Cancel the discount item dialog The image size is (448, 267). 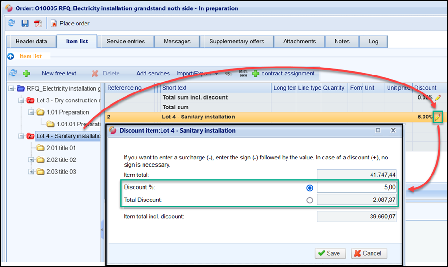(369, 253)
